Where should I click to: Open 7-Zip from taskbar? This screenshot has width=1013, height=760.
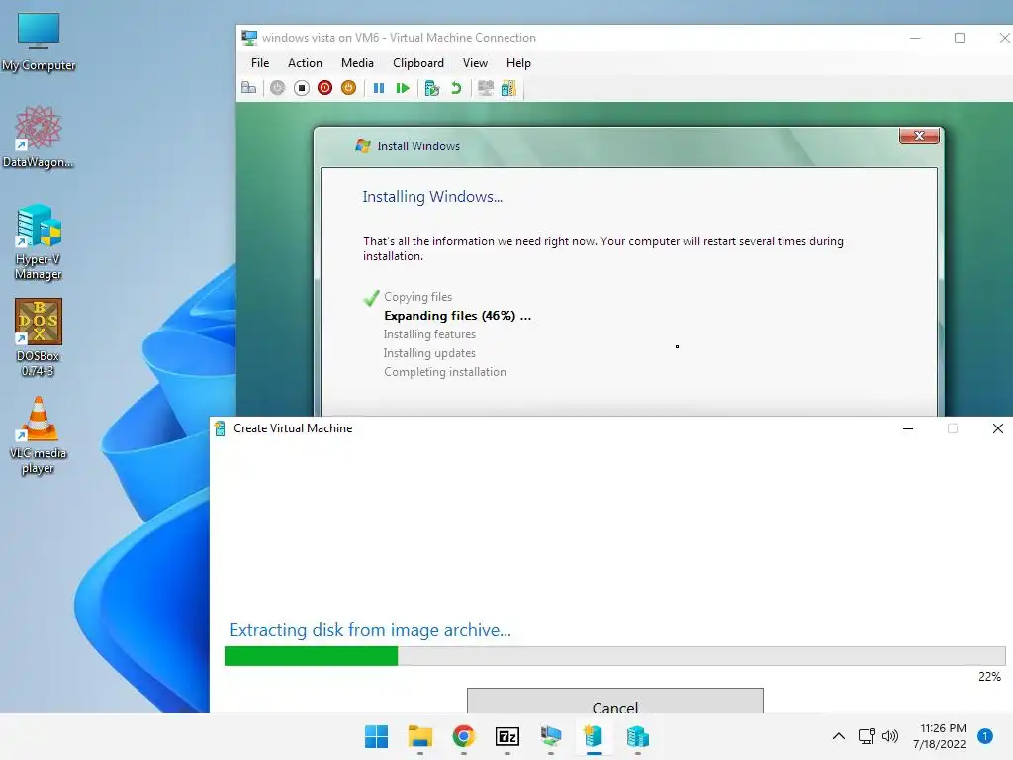click(507, 736)
